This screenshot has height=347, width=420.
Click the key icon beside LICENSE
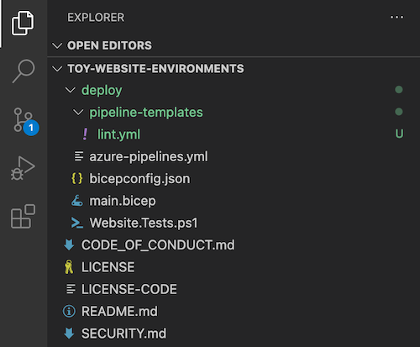click(x=69, y=267)
